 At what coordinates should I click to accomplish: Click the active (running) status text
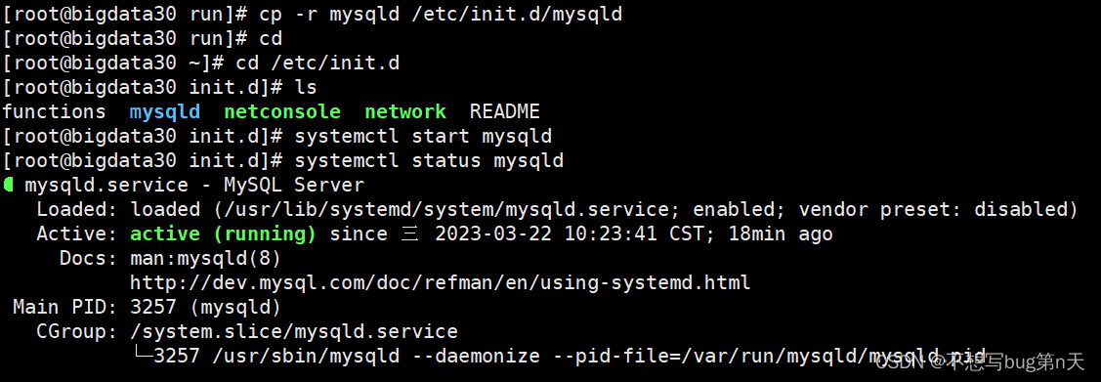(x=224, y=233)
